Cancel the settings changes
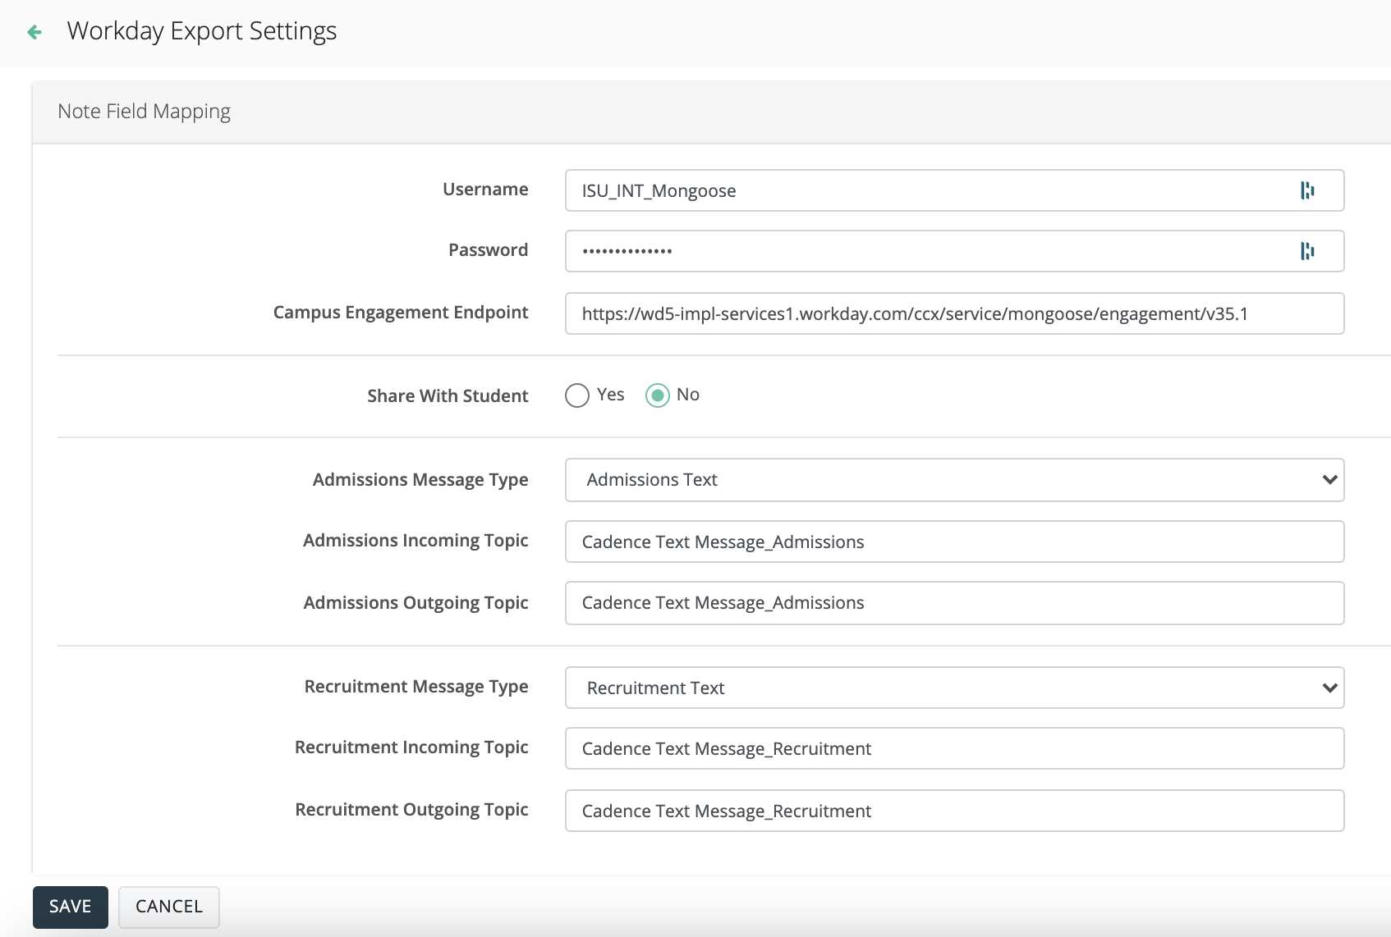The width and height of the screenshot is (1391, 937). [x=169, y=907]
